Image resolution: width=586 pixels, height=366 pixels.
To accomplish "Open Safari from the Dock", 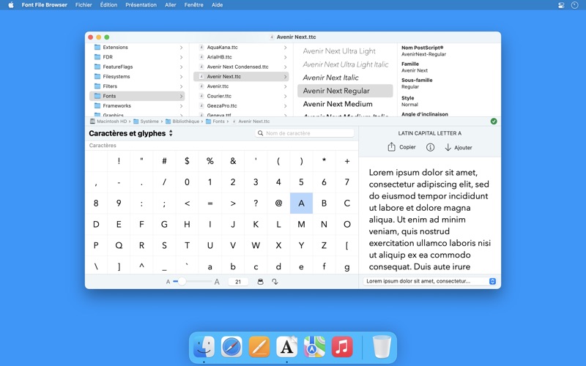I will (x=231, y=347).
